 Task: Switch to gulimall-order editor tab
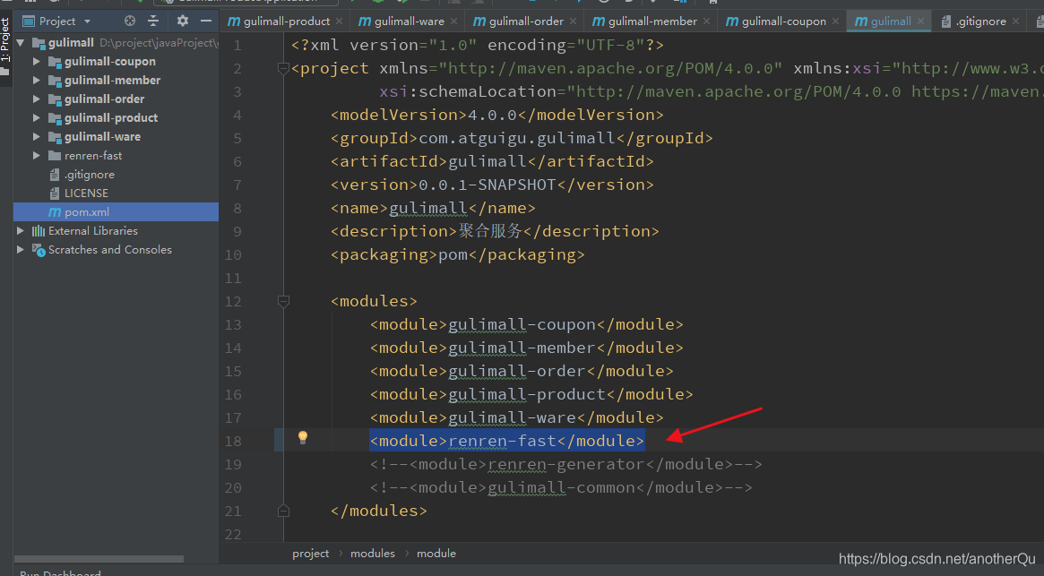pos(526,21)
